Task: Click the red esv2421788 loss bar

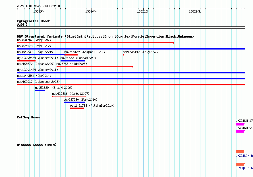Action: point(77,108)
